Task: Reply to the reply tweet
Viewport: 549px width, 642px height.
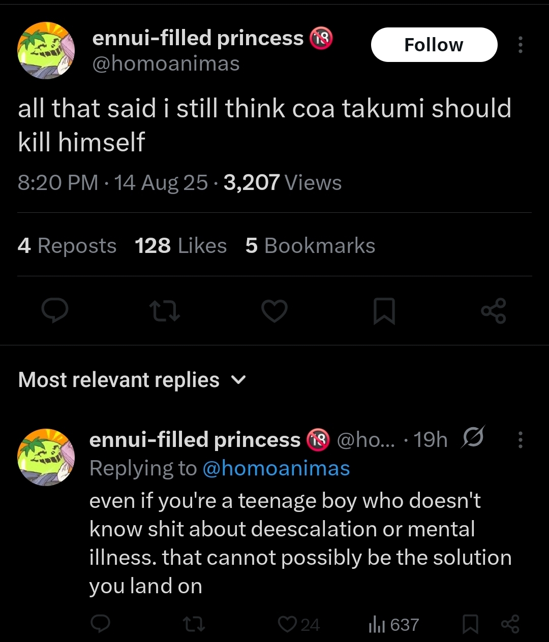Action: 100,624
